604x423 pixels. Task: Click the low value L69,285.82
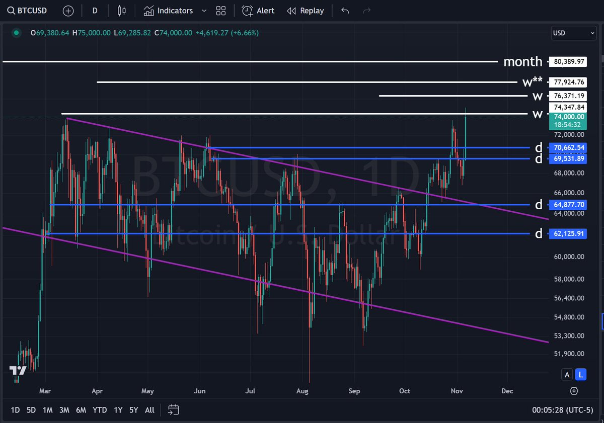point(132,33)
